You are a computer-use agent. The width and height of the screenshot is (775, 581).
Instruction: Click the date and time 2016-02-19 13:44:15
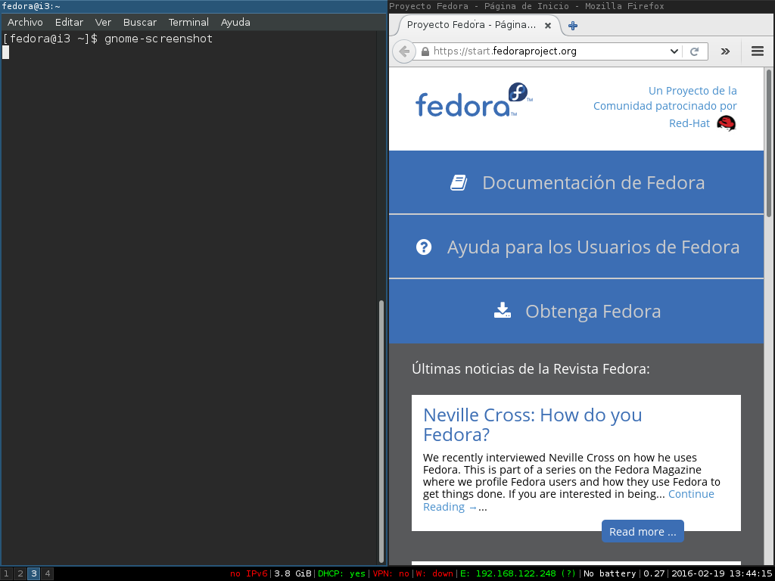(x=721, y=573)
